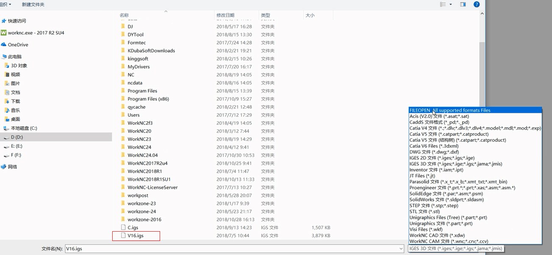Viewport: 552px width, 255px height.
Task: Choose FILEOPEN All supported formats Files
Action: (475, 110)
